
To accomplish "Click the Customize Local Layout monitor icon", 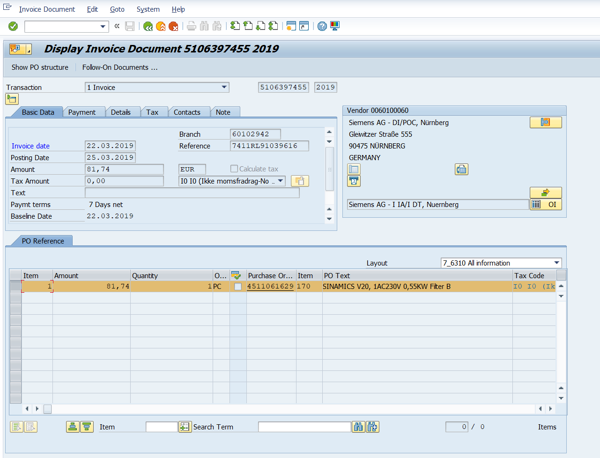I will pyautogui.click(x=335, y=26).
